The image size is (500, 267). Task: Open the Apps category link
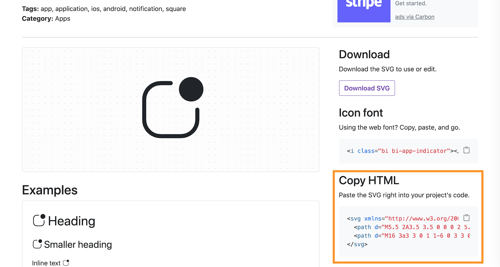(x=63, y=18)
